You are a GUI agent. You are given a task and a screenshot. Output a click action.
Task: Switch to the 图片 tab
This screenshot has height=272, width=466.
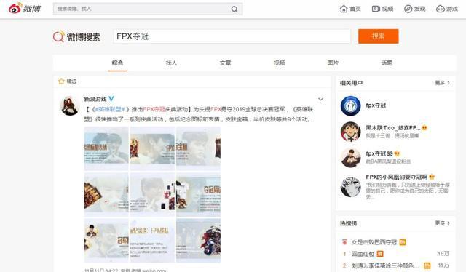pos(333,63)
